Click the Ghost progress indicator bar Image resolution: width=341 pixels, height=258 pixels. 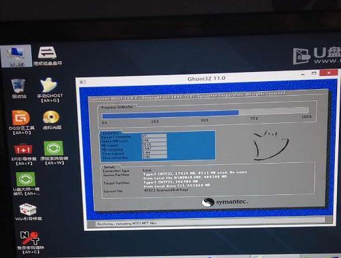(205, 113)
